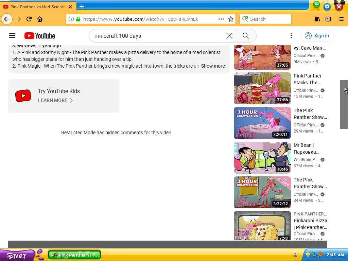The width and height of the screenshot is (348, 261).
Task: Open page actions three-dot menu in address bar
Action: [x=221, y=19]
